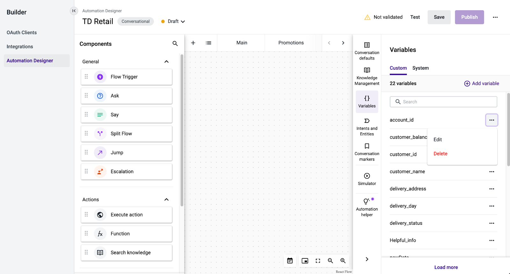Collapse the Builder sidebar
This screenshot has width=510, height=274.
coord(74,11)
